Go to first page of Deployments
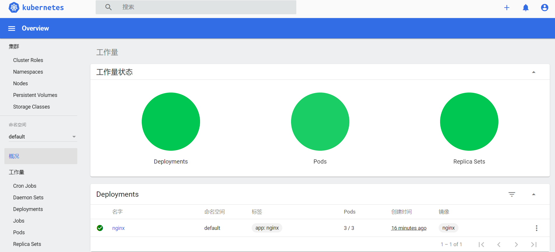This screenshot has width=555, height=252. [482, 244]
